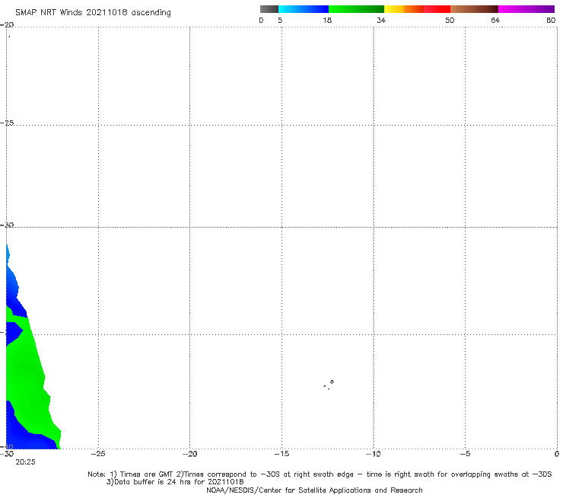The image size is (563, 495).
Task: Click the 'Times are GMT' note line
Action: 320,474
